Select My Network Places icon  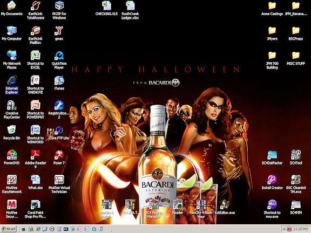(x=11, y=60)
